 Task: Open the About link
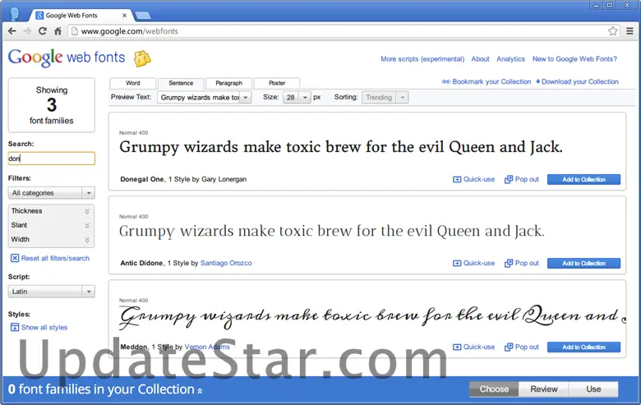coord(480,59)
